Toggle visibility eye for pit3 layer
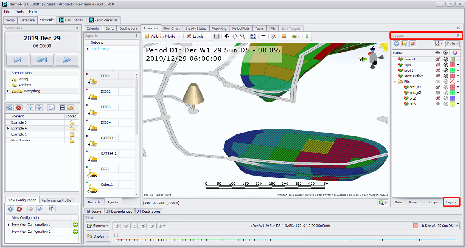Image resolution: width=466 pixels, height=248 pixels. pos(438,104)
